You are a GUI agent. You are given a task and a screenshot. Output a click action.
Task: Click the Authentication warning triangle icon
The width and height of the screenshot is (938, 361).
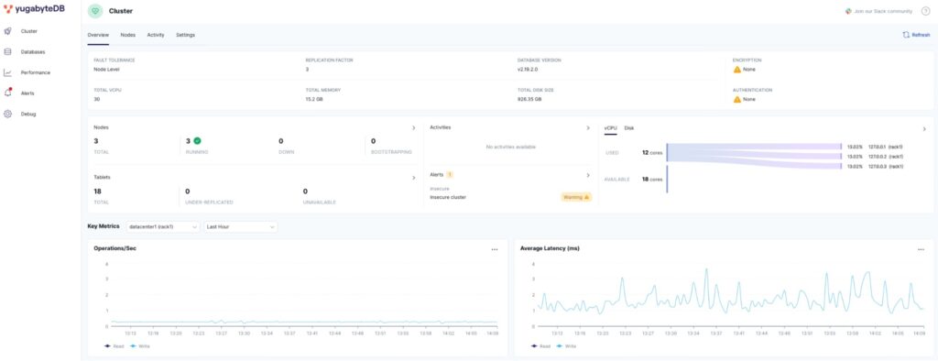[x=737, y=99]
